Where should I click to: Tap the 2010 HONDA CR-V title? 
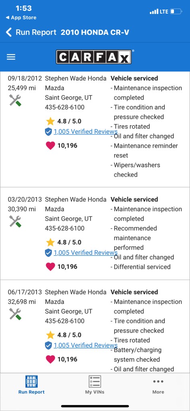click(95, 33)
